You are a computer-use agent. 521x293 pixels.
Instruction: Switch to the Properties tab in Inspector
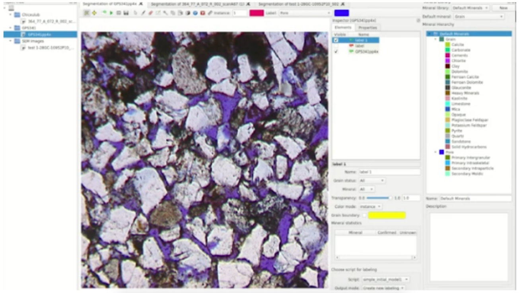pyautogui.click(x=367, y=27)
